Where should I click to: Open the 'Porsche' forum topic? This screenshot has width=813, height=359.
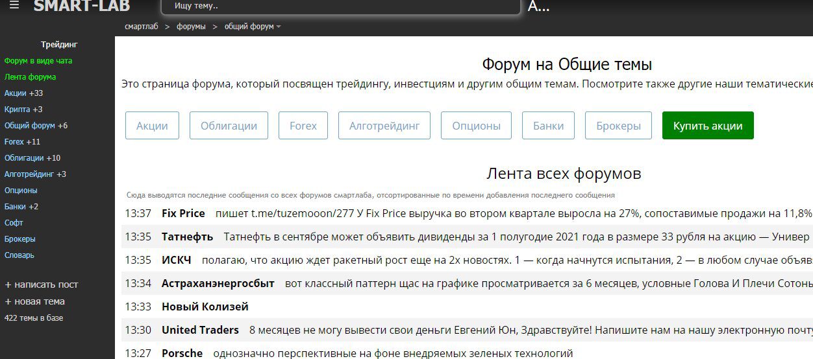[182, 353]
